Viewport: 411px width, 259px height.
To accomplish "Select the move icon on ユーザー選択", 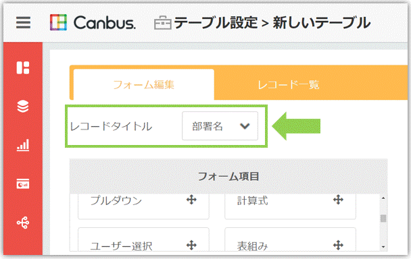I will (x=191, y=245).
